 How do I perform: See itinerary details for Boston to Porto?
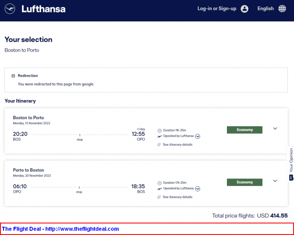tap(177, 145)
